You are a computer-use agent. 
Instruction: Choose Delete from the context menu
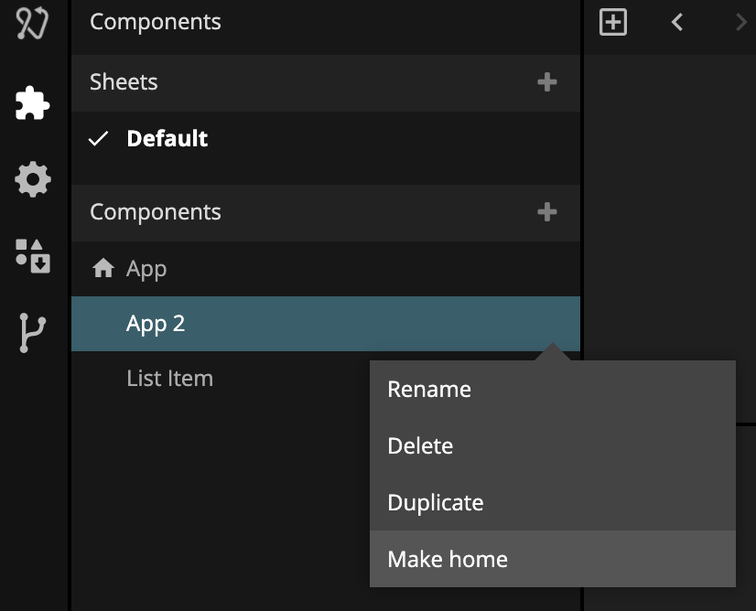pos(420,446)
